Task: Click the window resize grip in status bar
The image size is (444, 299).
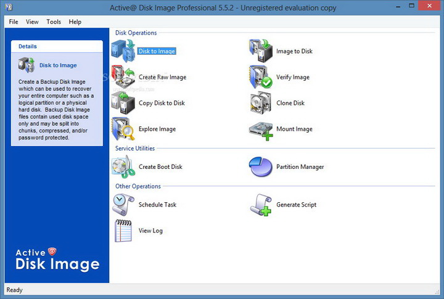Action: pos(437,292)
